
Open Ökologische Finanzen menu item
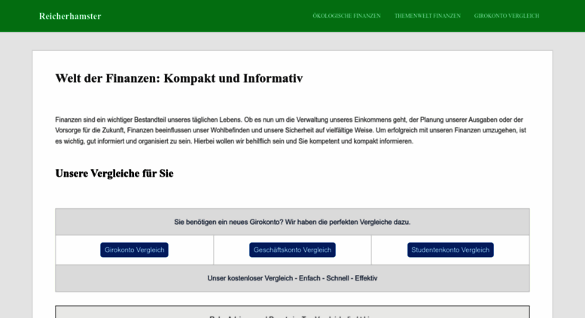click(346, 16)
